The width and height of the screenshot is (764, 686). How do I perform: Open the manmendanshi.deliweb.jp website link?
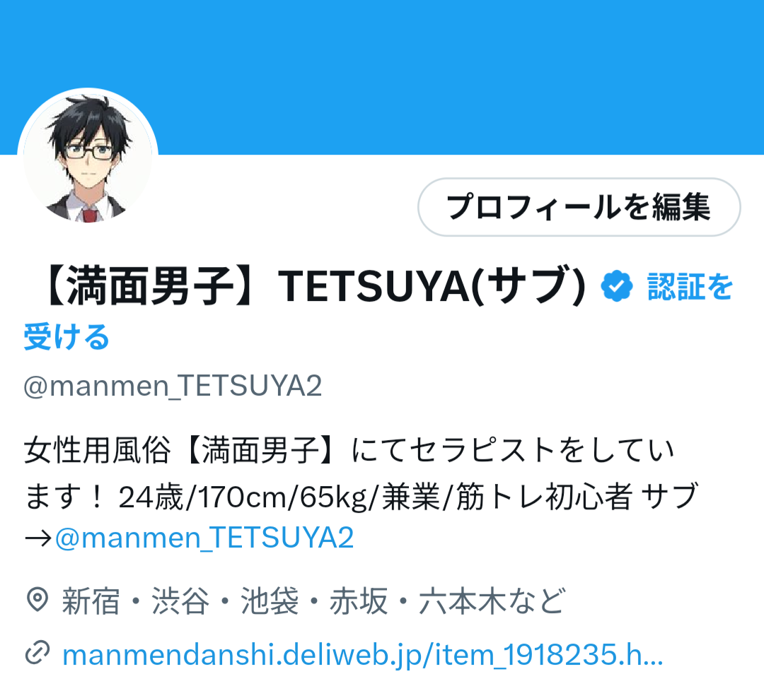[x=363, y=654]
